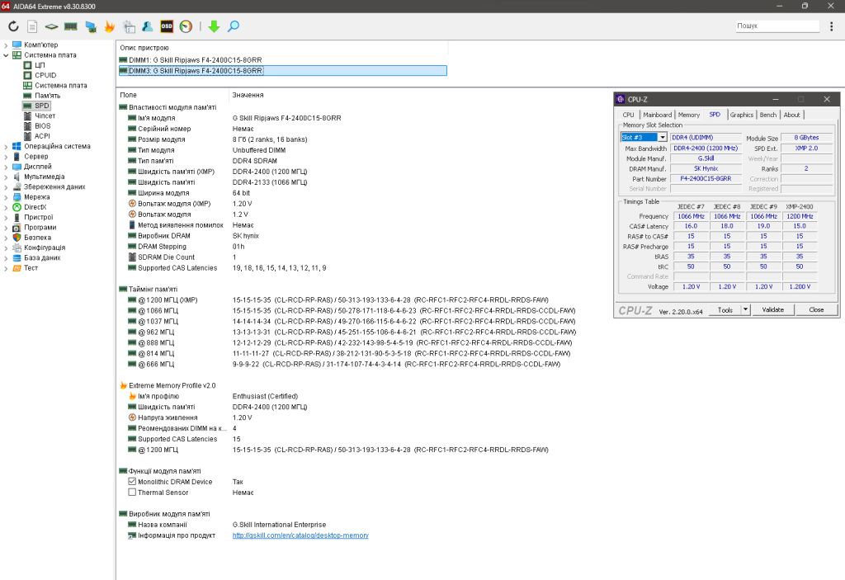Click the Close button in CPU-Z

click(816, 309)
